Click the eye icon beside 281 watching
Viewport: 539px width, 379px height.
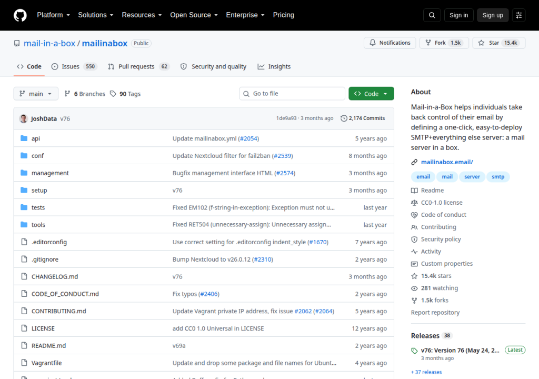414,288
